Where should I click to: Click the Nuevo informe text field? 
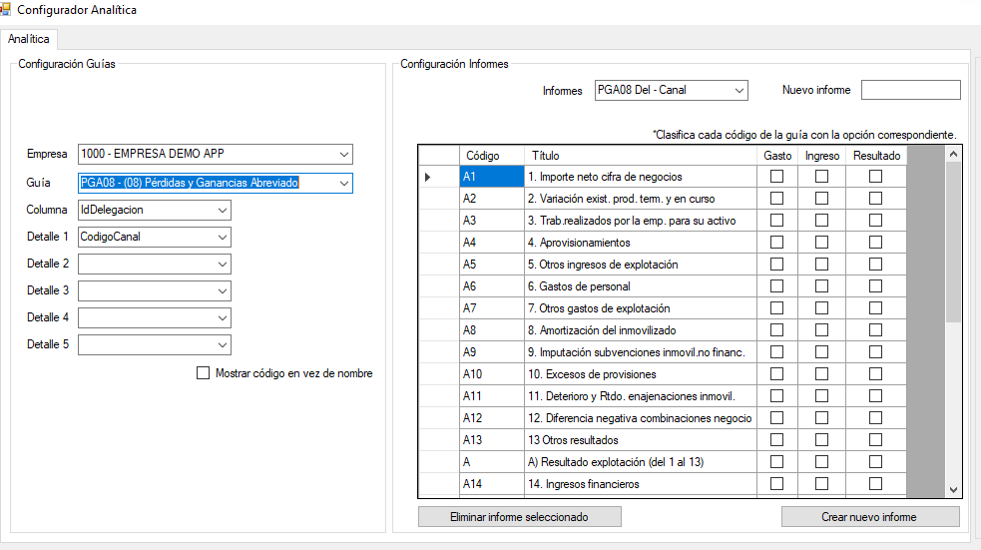911,90
